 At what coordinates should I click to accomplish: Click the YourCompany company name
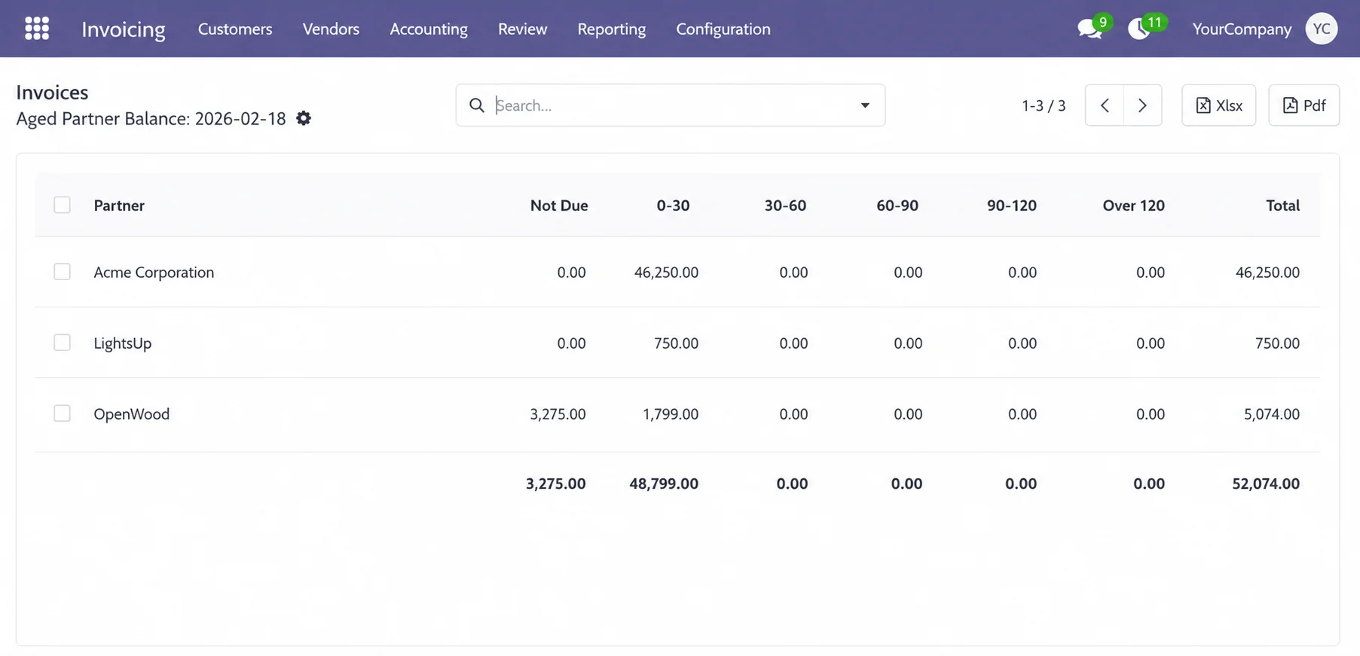coord(1242,29)
